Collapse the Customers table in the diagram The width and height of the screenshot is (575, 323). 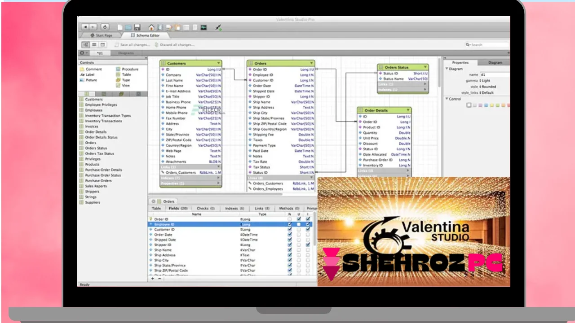[218, 63]
